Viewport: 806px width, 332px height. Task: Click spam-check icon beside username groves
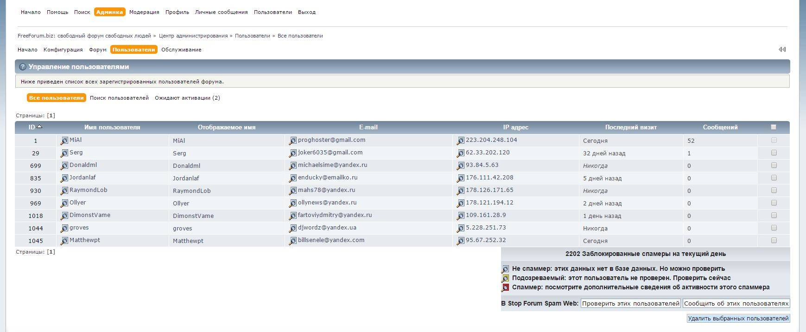[64, 228]
